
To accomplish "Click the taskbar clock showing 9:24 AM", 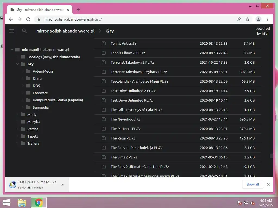I will click(266, 203).
